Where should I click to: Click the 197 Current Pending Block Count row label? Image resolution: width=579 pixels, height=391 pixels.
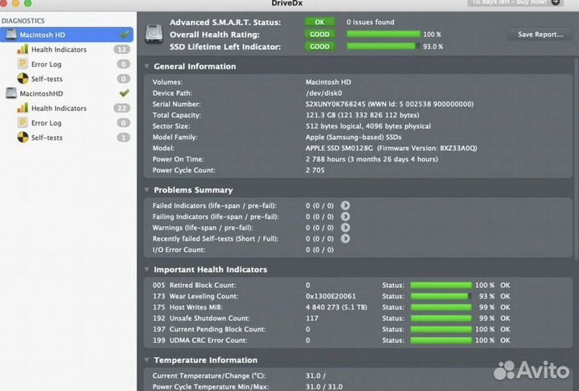209,329
